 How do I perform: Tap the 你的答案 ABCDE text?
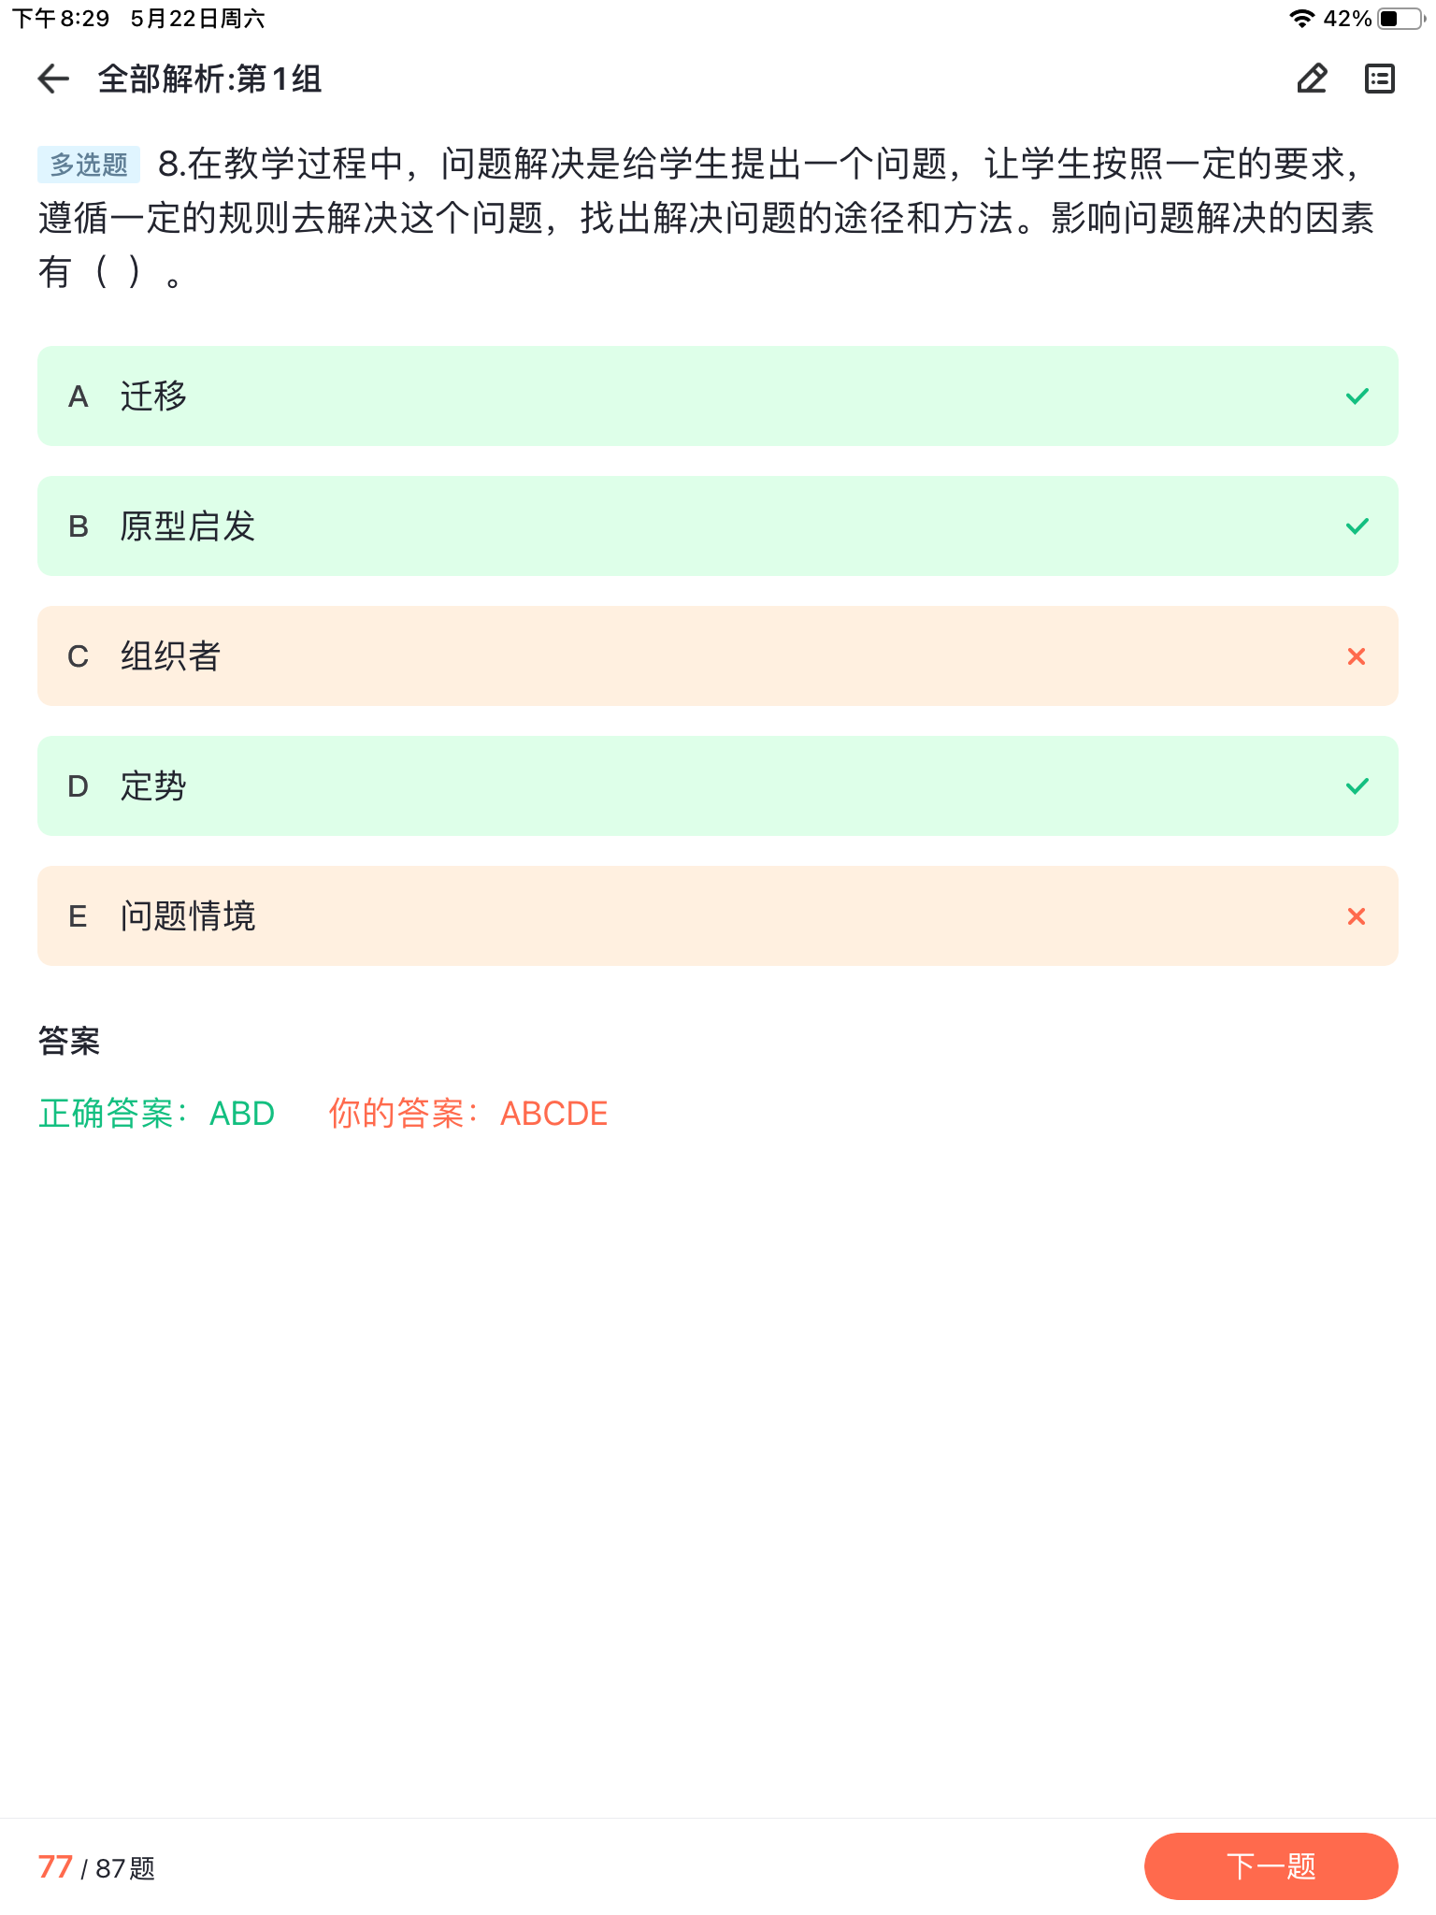(x=468, y=1114)
